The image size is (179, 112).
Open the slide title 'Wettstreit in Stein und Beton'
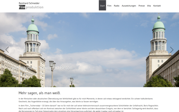pyautogui.click(x=42, y=68)
